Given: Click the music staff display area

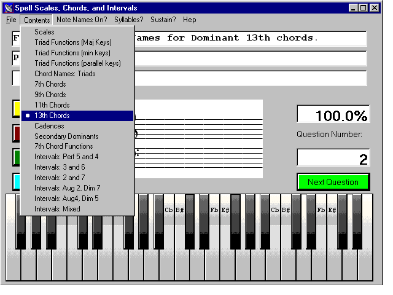Looking at the screenshot, I should (x=199, y=139).
